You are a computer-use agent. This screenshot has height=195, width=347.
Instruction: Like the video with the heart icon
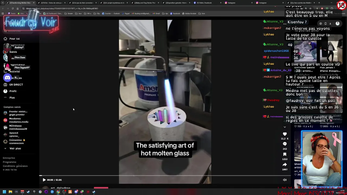(x=285, y=134)
